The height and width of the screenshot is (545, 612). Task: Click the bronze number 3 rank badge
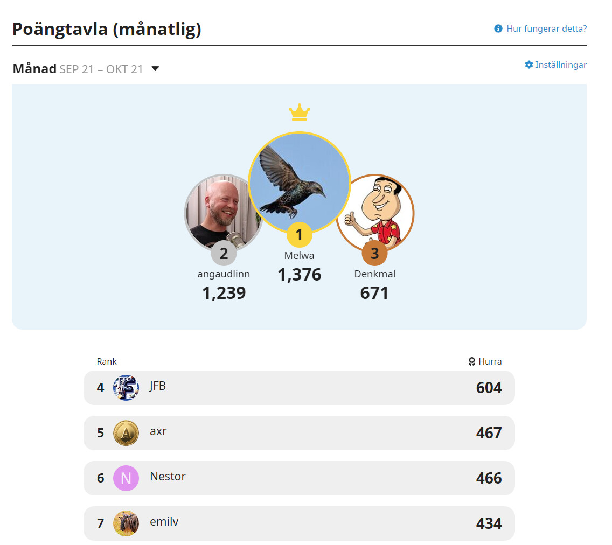374,253
